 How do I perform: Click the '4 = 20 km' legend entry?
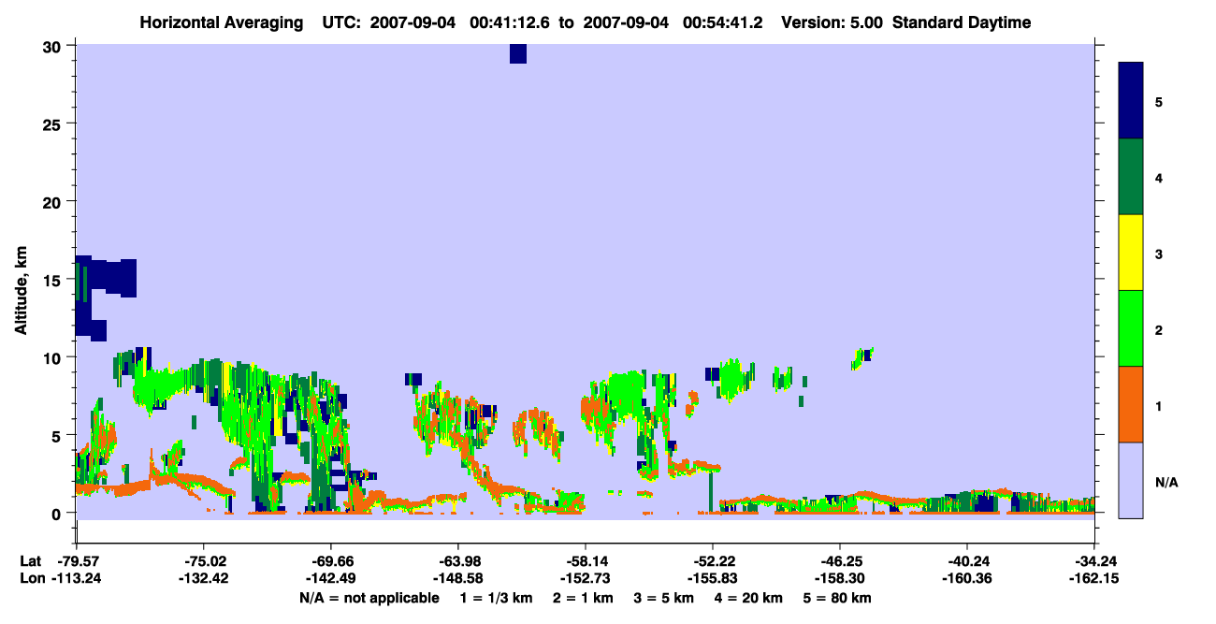click(747, 598)
